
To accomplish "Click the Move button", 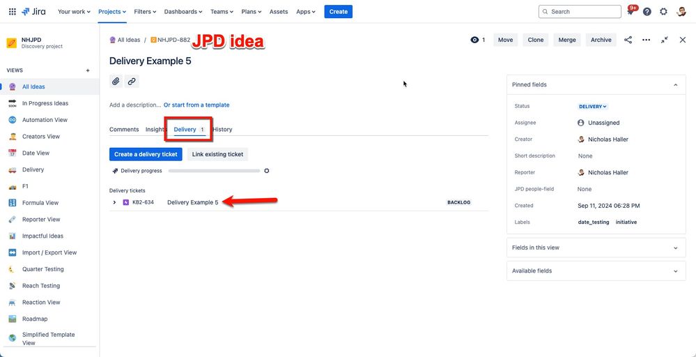I will coord(505,40).
